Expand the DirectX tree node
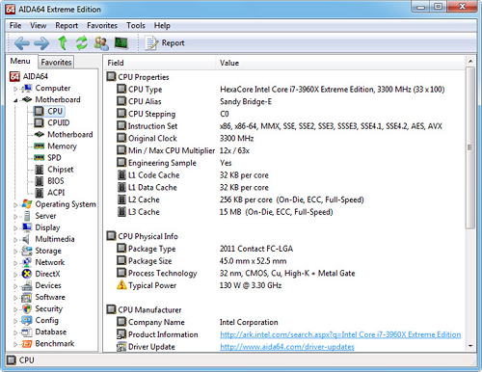482x372 pixels. click(15, 275)
